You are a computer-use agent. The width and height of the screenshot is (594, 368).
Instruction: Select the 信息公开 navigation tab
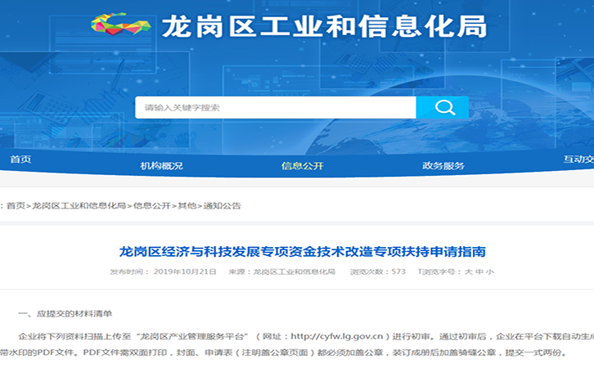click(x=303, y=166)
